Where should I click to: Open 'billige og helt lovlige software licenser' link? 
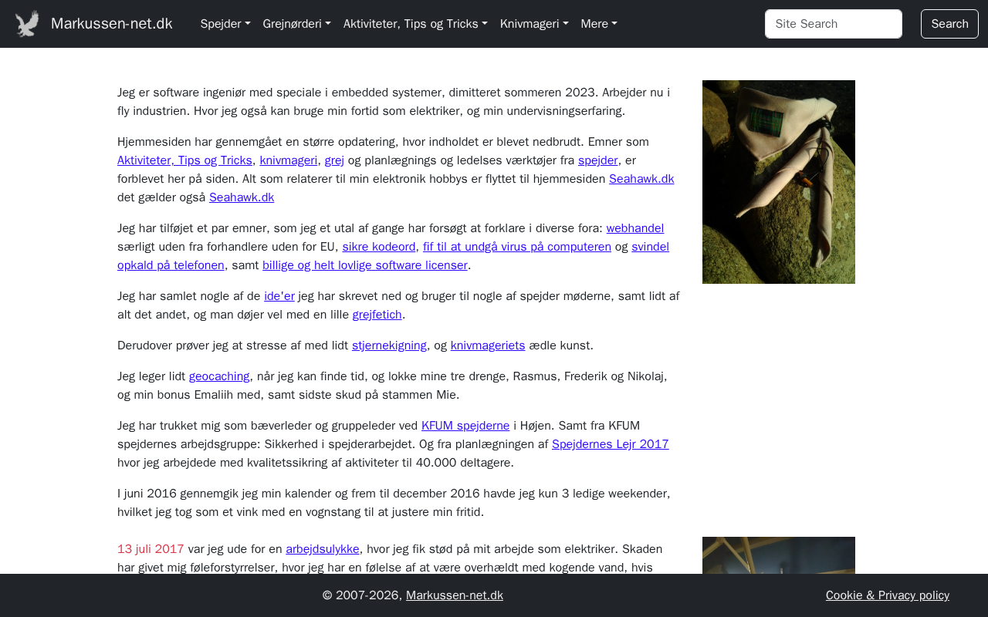click(365, 265)
